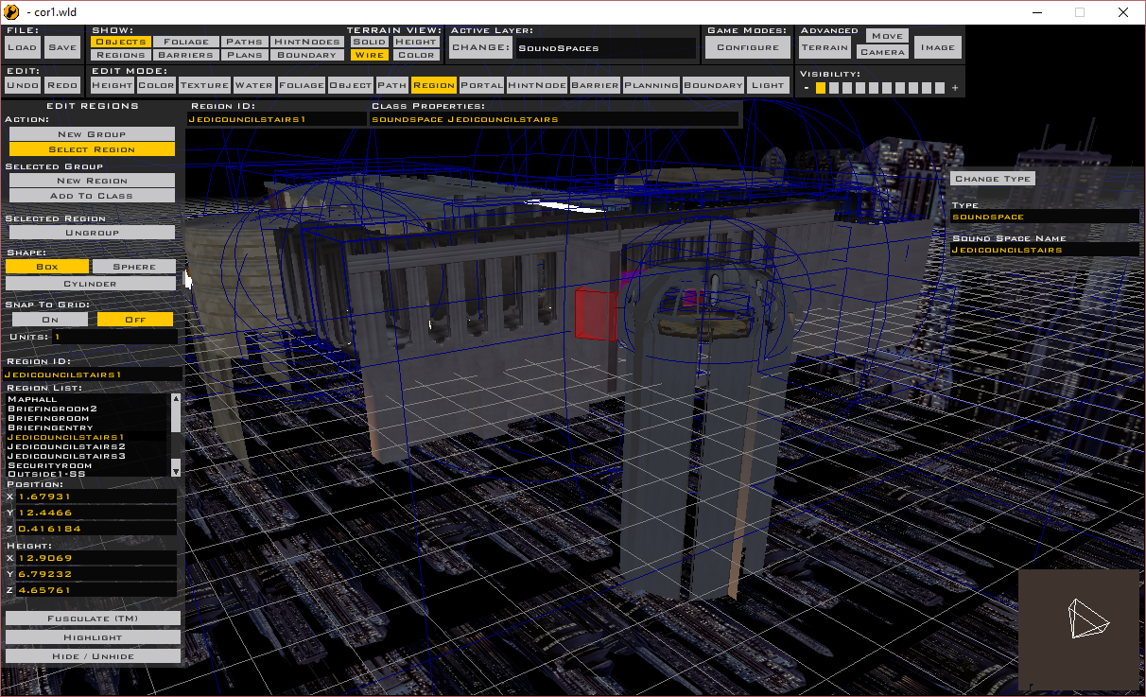Open the Advanced Terrain button
The image size is (1146, 697).
point(825,47)
